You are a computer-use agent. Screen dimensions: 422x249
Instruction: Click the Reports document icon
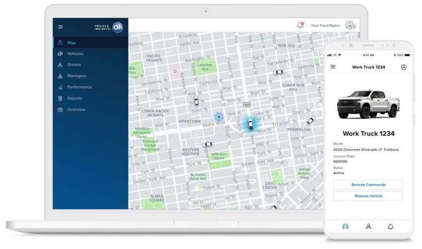tap(60, 99)
